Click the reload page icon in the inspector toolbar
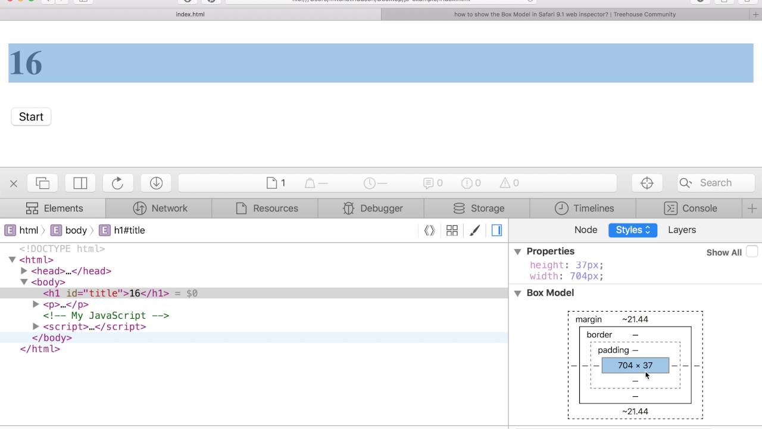 point(117,183)
